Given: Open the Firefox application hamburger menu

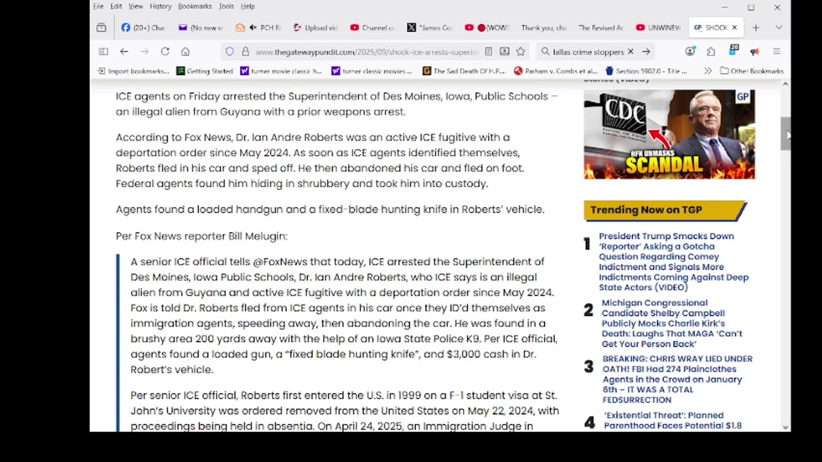Looking at the screenshot, I should tap(776, 51).
